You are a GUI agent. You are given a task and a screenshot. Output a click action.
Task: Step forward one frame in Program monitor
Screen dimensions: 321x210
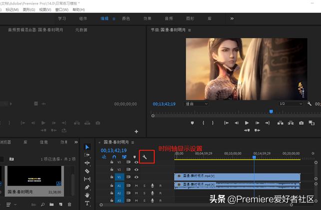[257, 123]
